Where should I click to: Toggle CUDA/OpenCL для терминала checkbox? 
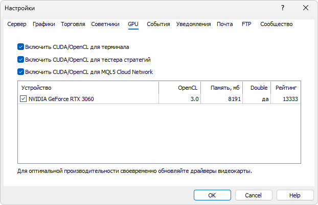(x=21, y=47)
